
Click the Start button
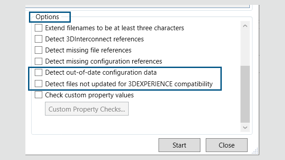tap(179, 145)
